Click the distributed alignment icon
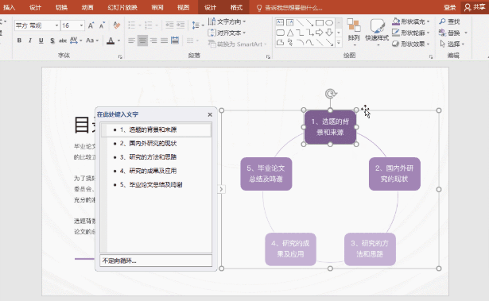489x301 pixels. 175,41
